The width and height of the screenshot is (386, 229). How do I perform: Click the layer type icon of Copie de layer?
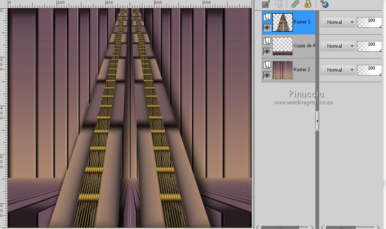tap(267, 41)
